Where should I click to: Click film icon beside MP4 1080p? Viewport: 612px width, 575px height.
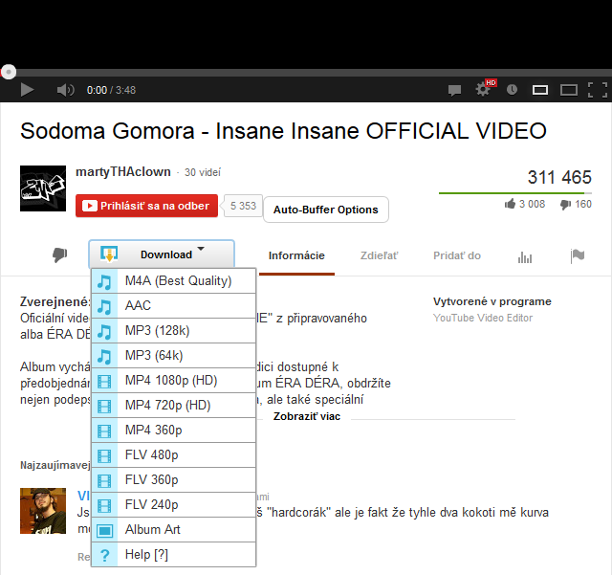pyautogui.click(x=104, y=381)
